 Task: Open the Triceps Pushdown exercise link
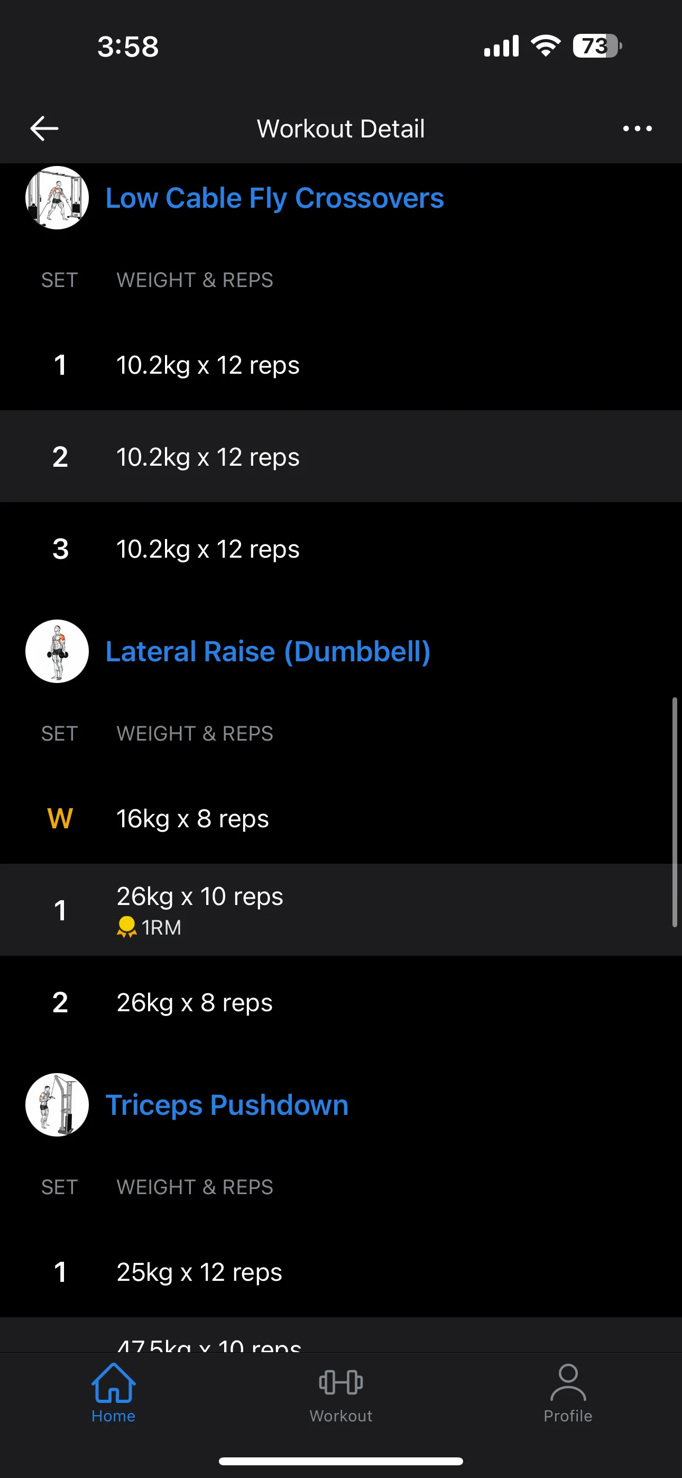point(227,1104)
